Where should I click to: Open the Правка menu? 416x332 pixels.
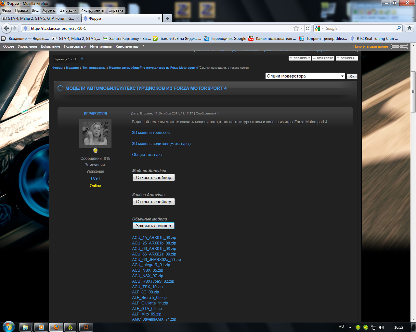click(21, 10)
